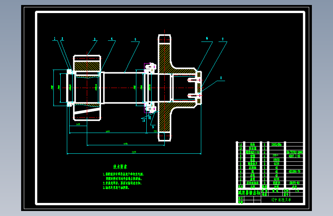The height and width of the screenshot is (216, 333).
Task: Select the 646 length dimension text
Action: [126, 144]
